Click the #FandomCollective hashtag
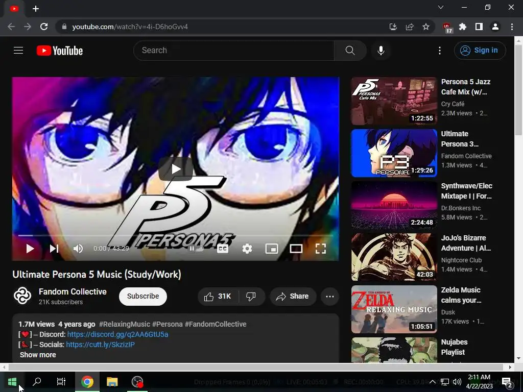 pyautogui.click(x=216, y=324)
